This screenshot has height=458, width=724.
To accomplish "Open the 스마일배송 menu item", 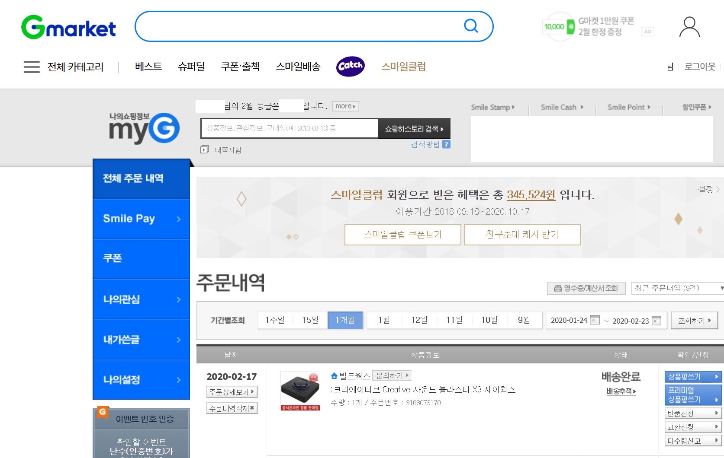I will tap(298, 67).
